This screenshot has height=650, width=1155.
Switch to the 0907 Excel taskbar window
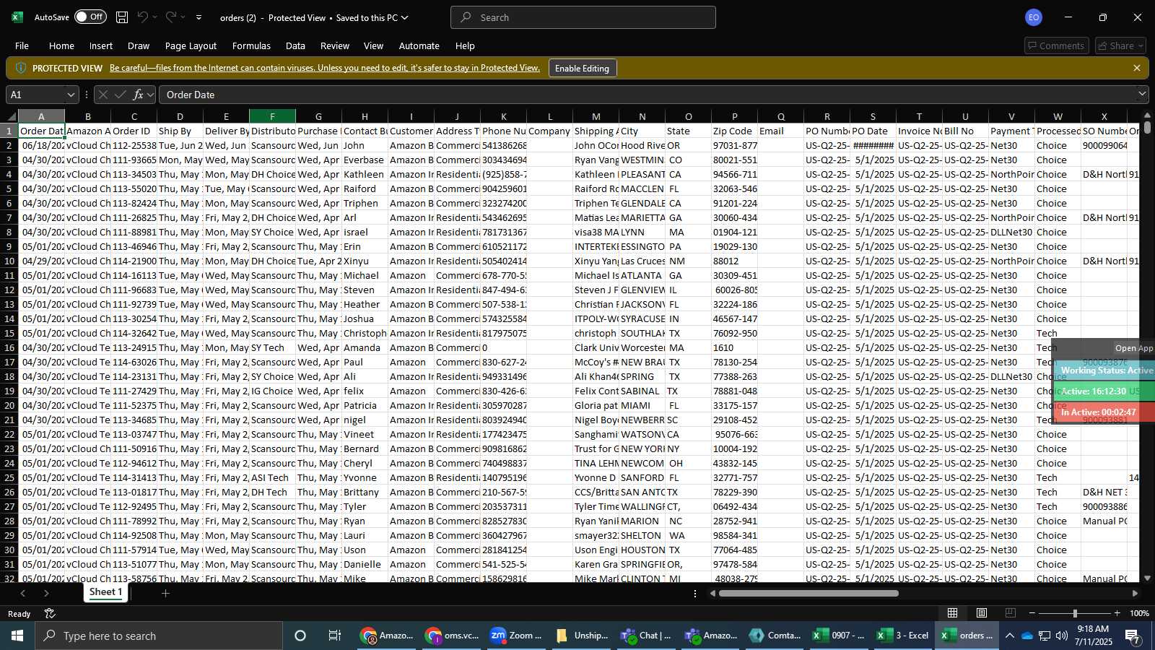point(840,636)
